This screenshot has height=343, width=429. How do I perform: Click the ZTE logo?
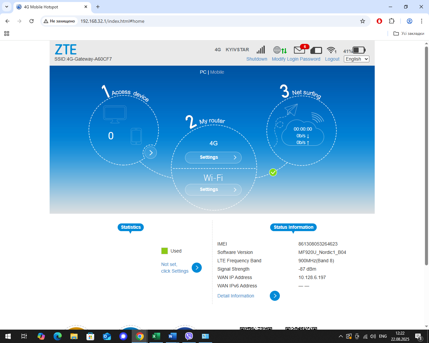66,49
